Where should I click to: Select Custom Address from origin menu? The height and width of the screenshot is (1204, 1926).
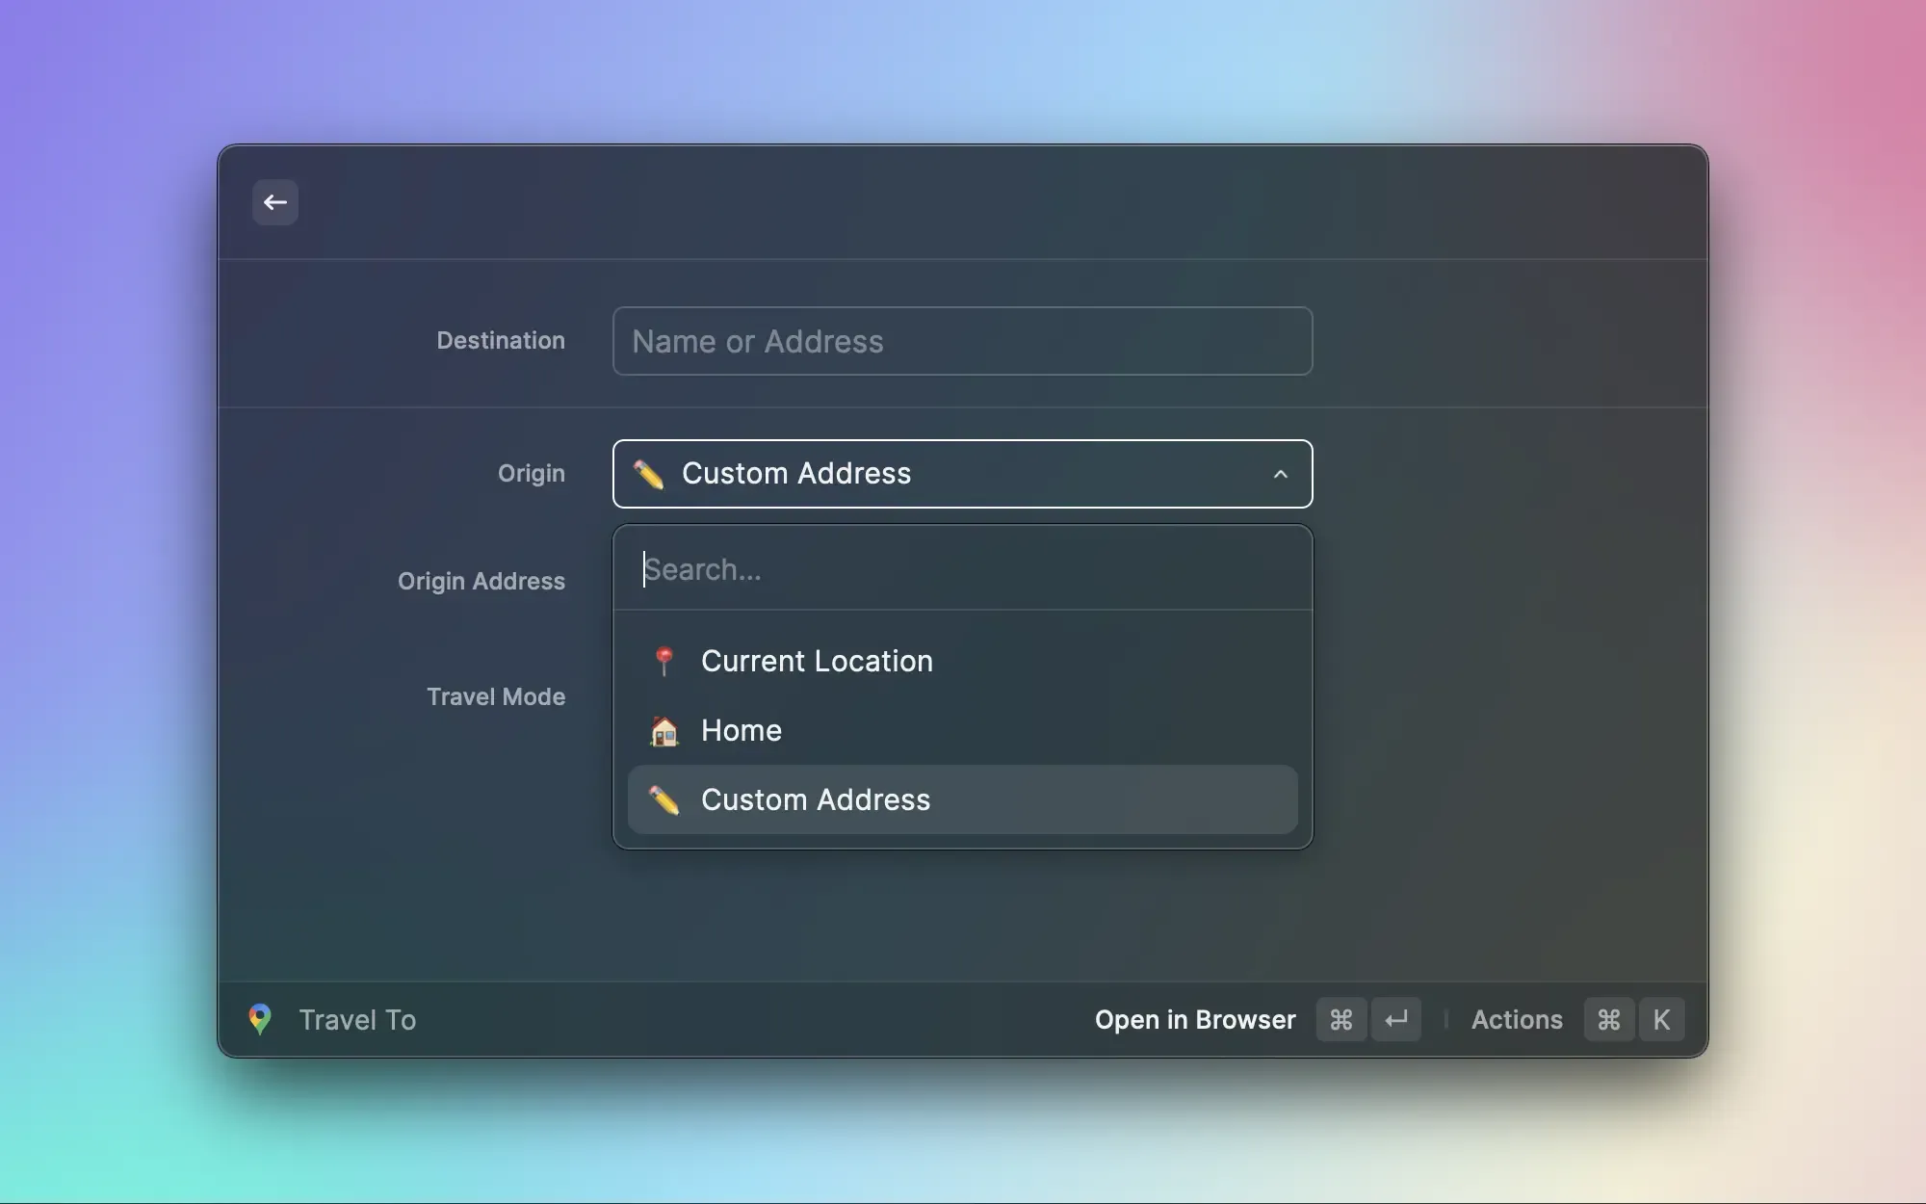(962, 798)
